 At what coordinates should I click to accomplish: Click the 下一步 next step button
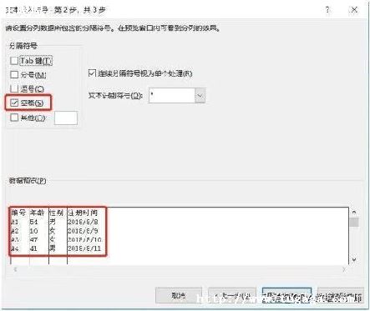pos(286,296)
